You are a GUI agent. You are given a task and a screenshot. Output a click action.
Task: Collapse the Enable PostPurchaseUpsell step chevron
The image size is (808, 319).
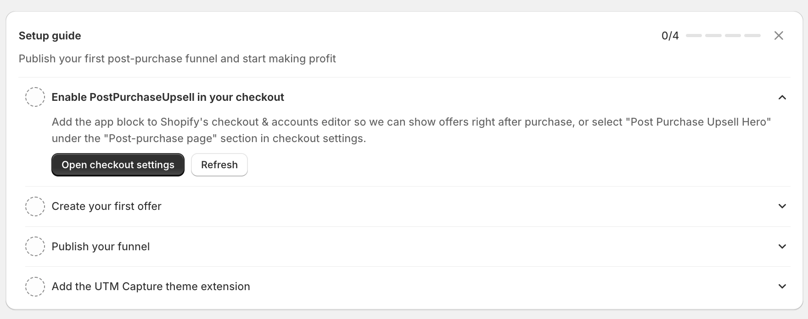pyautogui.click(x=782, y=97)
